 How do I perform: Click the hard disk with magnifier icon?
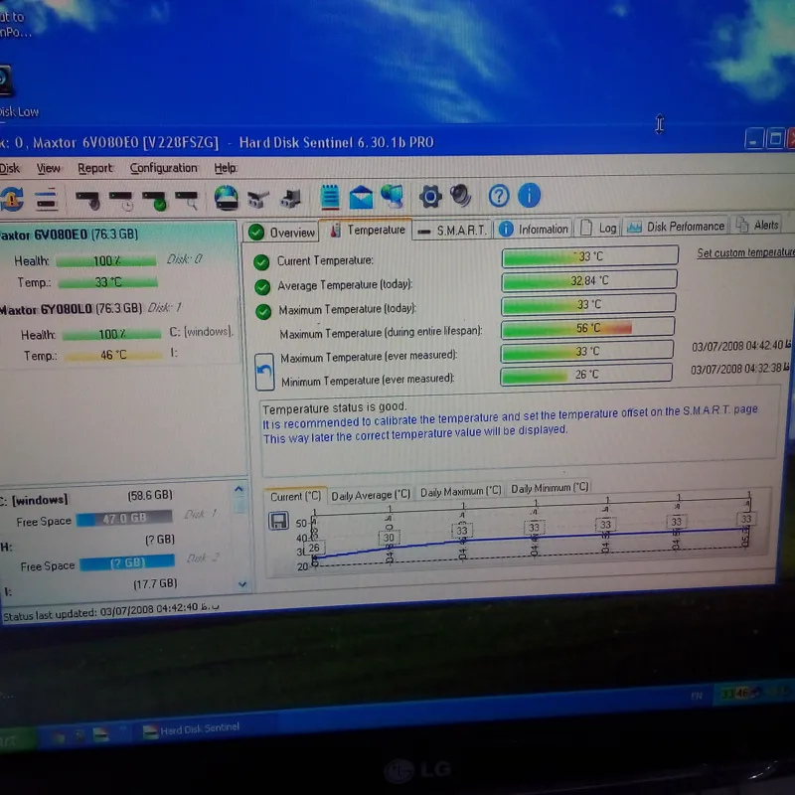[x=186, y=201]
